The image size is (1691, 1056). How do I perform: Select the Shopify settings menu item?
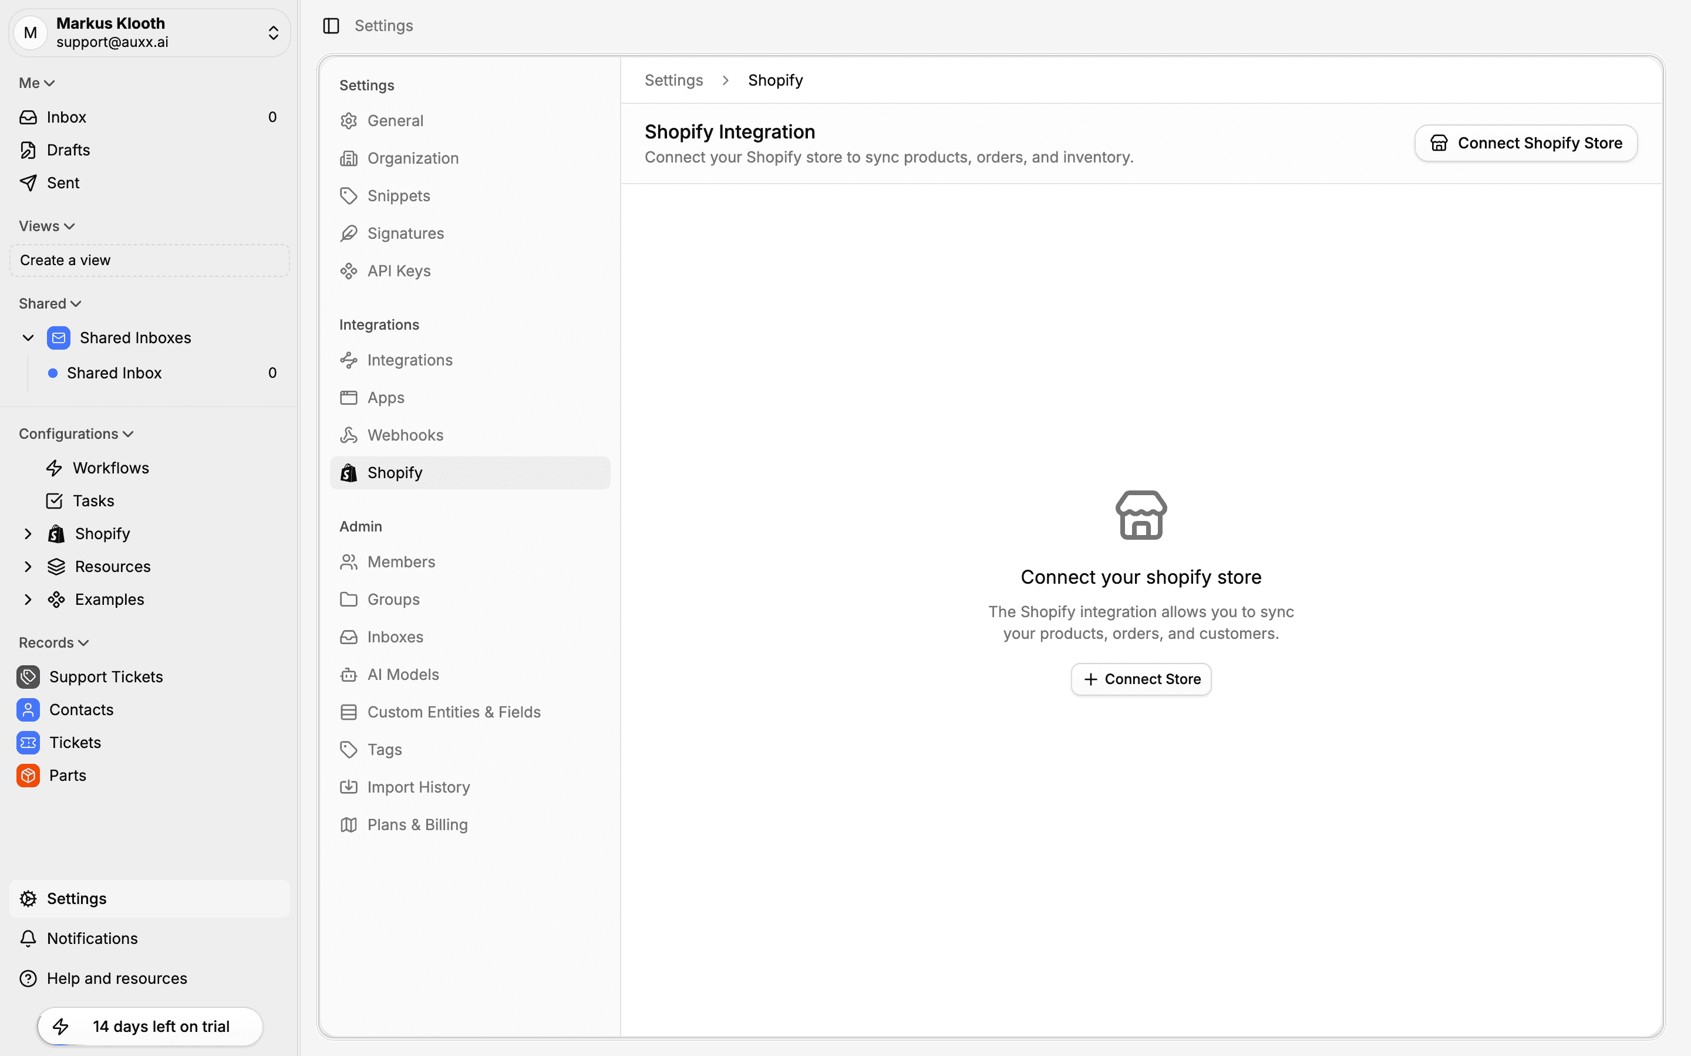470,473
